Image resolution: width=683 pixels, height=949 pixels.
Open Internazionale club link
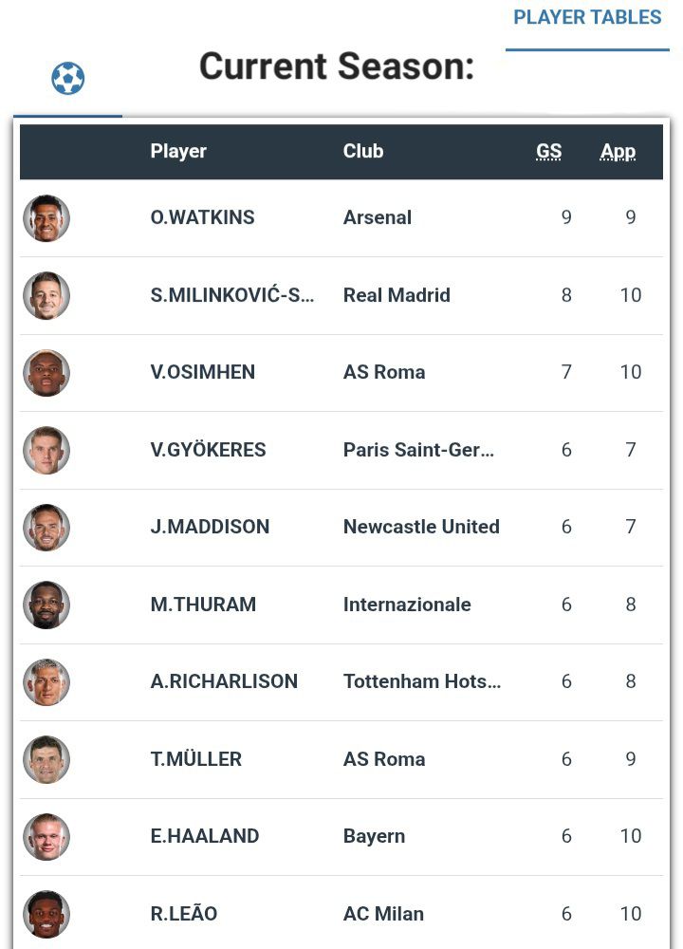click(x=407, y=605)
